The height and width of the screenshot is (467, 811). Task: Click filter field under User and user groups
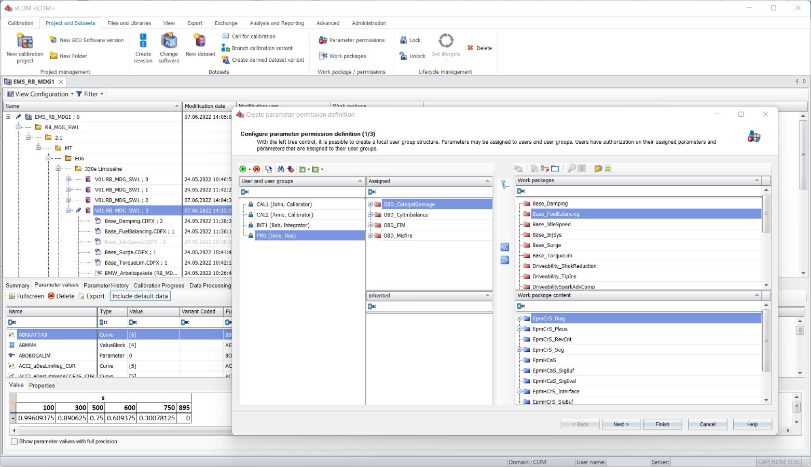point(302,192)
